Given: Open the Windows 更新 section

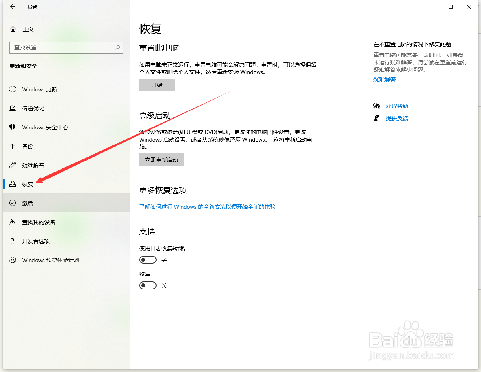Looking at the screenshot, I should coord(66,89).
